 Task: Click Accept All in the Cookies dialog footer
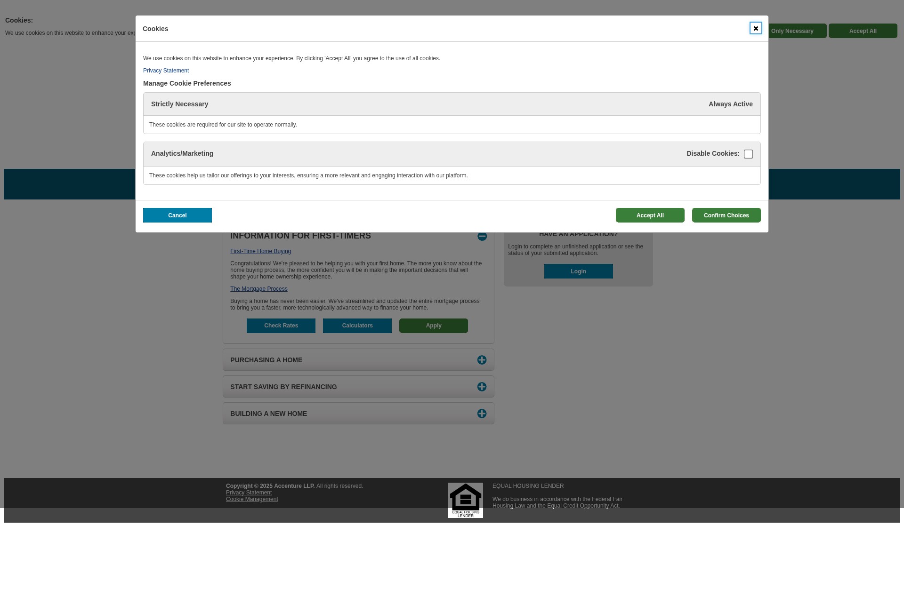pyautogui.click(x=650, y=215)
